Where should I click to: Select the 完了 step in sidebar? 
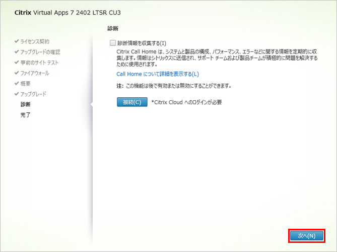[26, 115]
